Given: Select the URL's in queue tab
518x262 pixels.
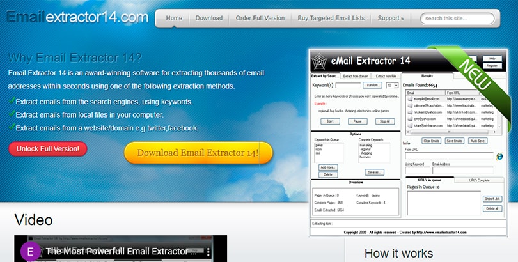Looking at the screenshot, I should (x=430, y=180).
